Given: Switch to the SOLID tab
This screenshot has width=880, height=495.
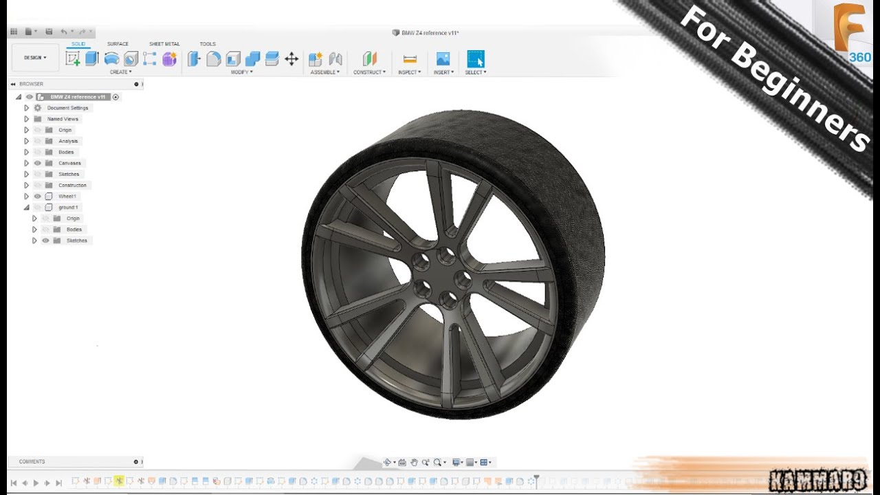Looking at the screenshot, I should coord(78,44).
